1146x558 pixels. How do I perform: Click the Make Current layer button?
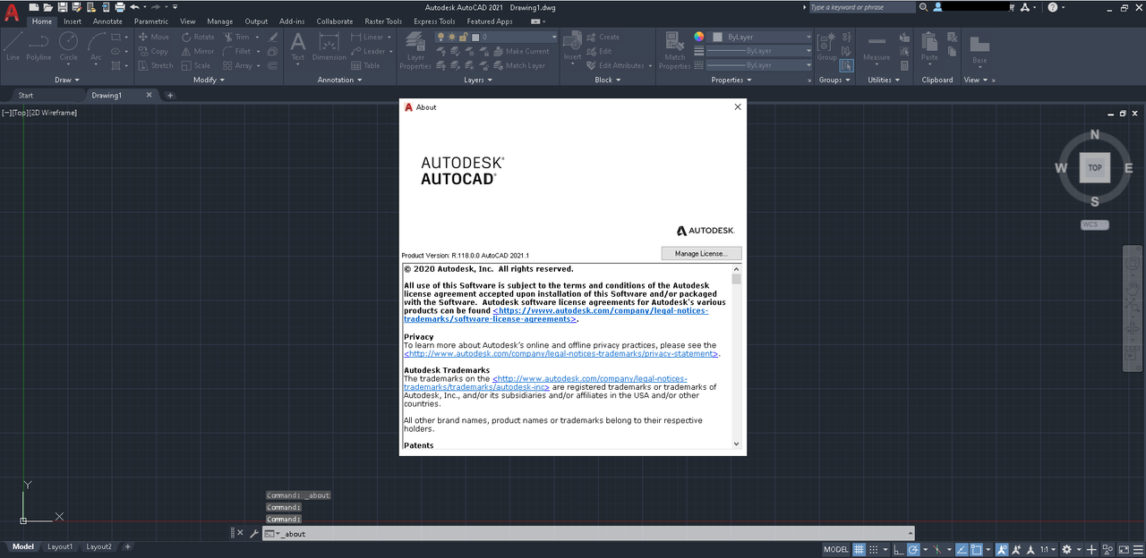coord(521,51)
